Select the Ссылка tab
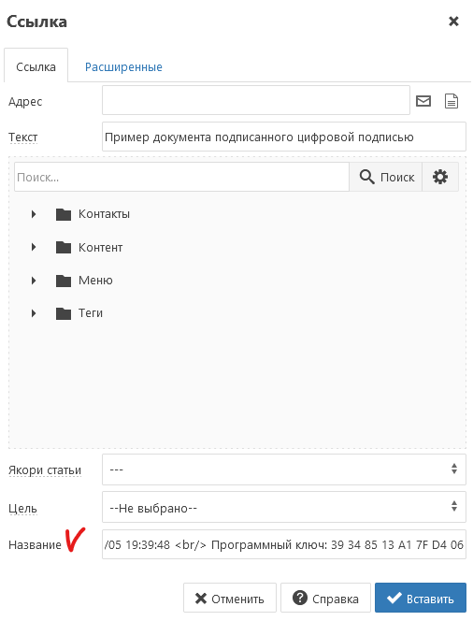The height and width of the screenshot is (621, 473). coord(36,66)
